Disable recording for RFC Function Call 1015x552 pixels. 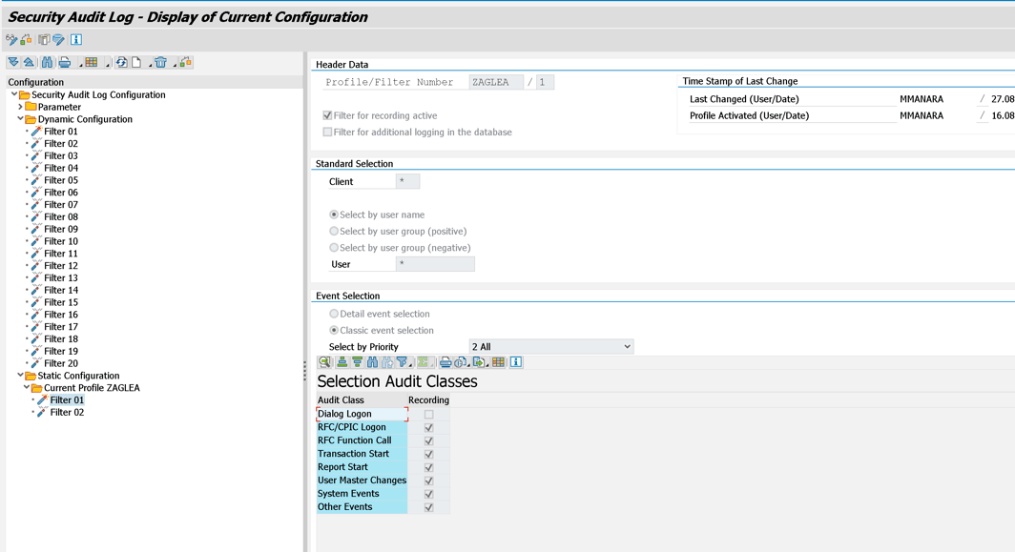pyautogui.click(x=427, y=440)
